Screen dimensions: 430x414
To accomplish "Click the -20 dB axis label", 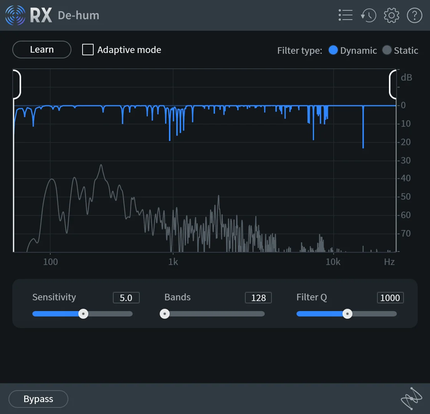I will [405, 142].
